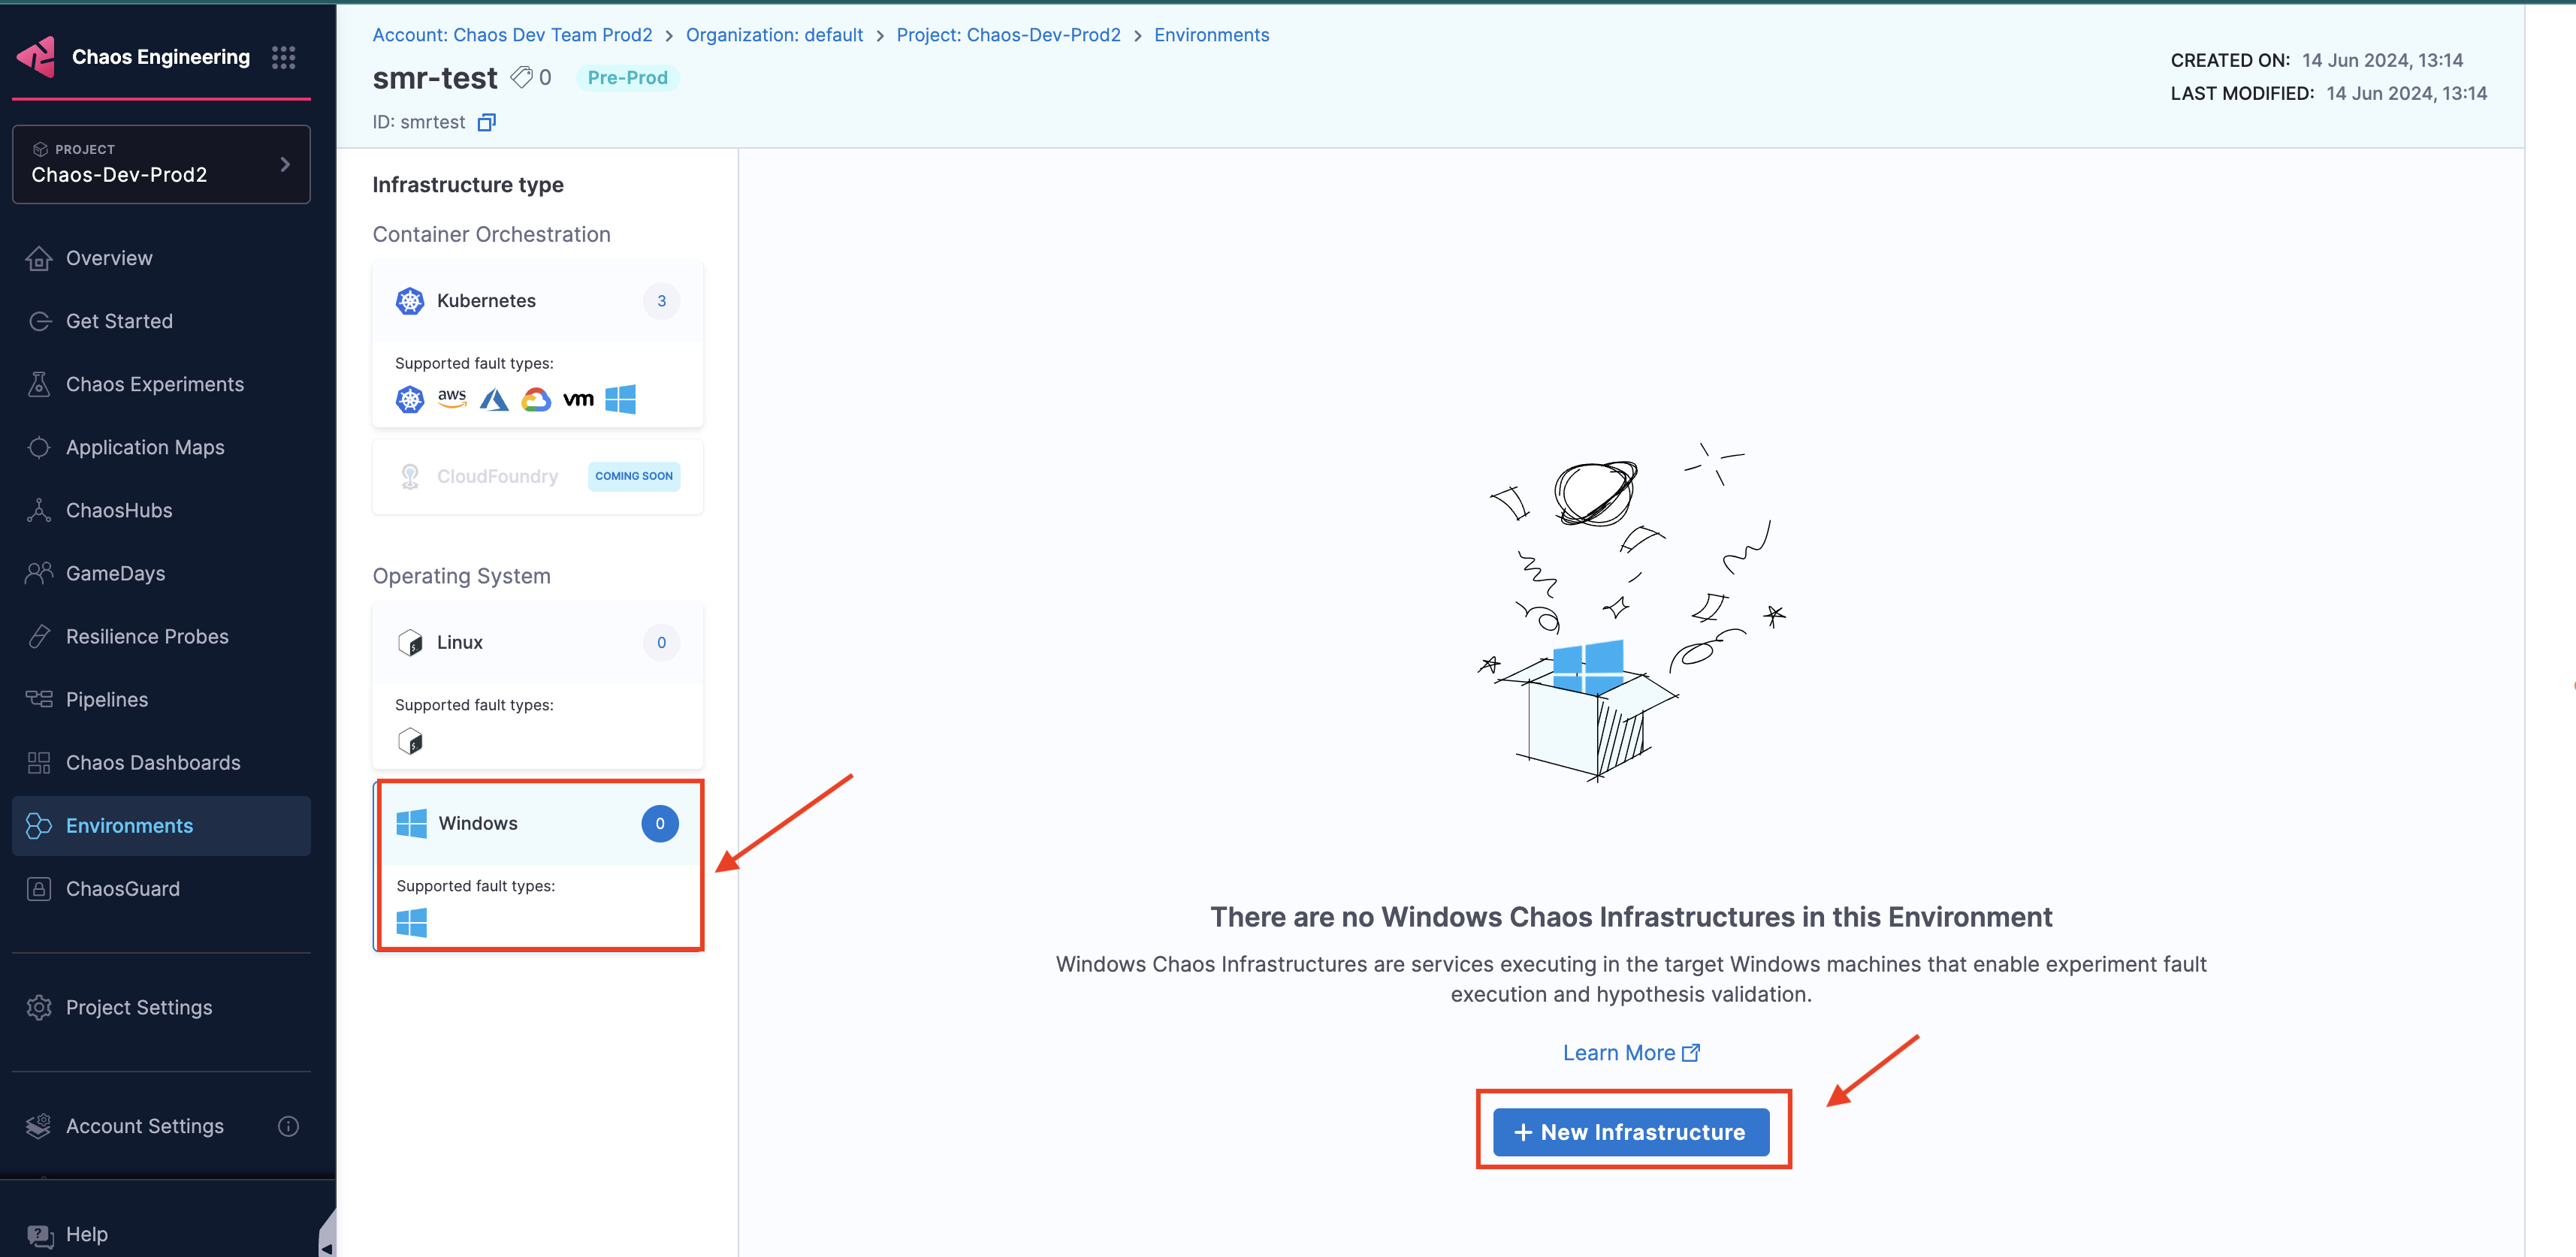Collapse the sidebar using bottom arrow
2576x1257 pixels.
tap(326, 1246)
